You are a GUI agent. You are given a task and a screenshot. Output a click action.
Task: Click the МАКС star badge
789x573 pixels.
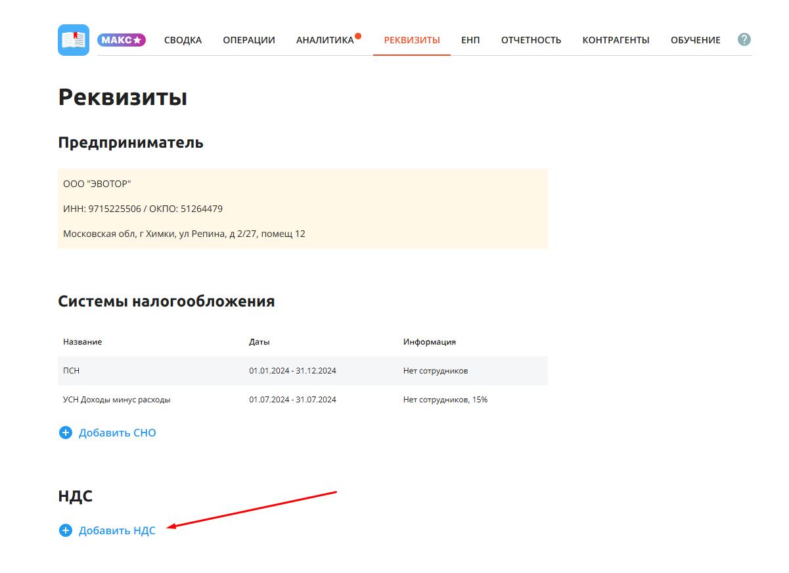(122, 40)
